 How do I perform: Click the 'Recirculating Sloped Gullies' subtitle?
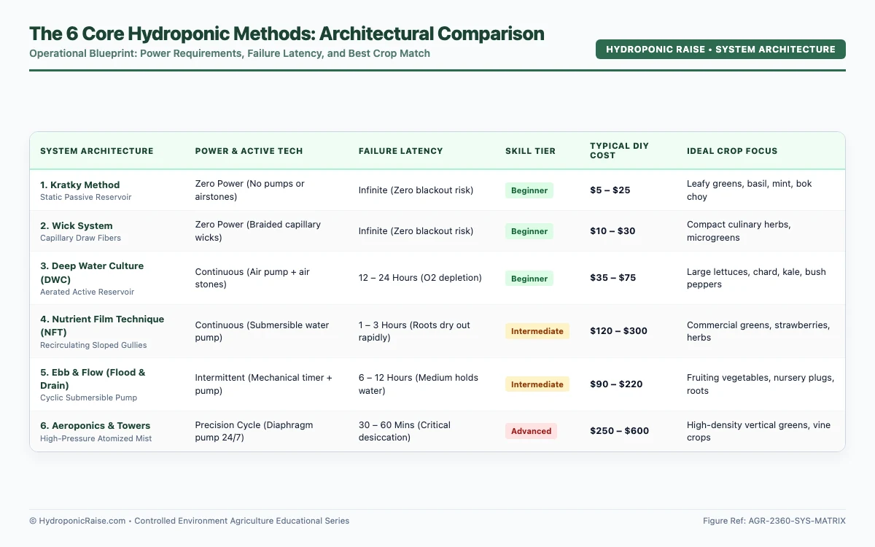93,345
